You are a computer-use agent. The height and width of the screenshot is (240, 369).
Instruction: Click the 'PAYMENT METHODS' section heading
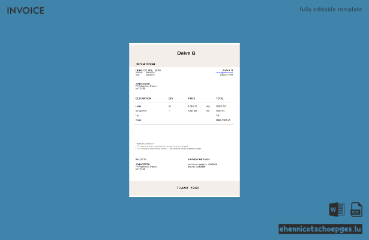[x=199, y=160]
